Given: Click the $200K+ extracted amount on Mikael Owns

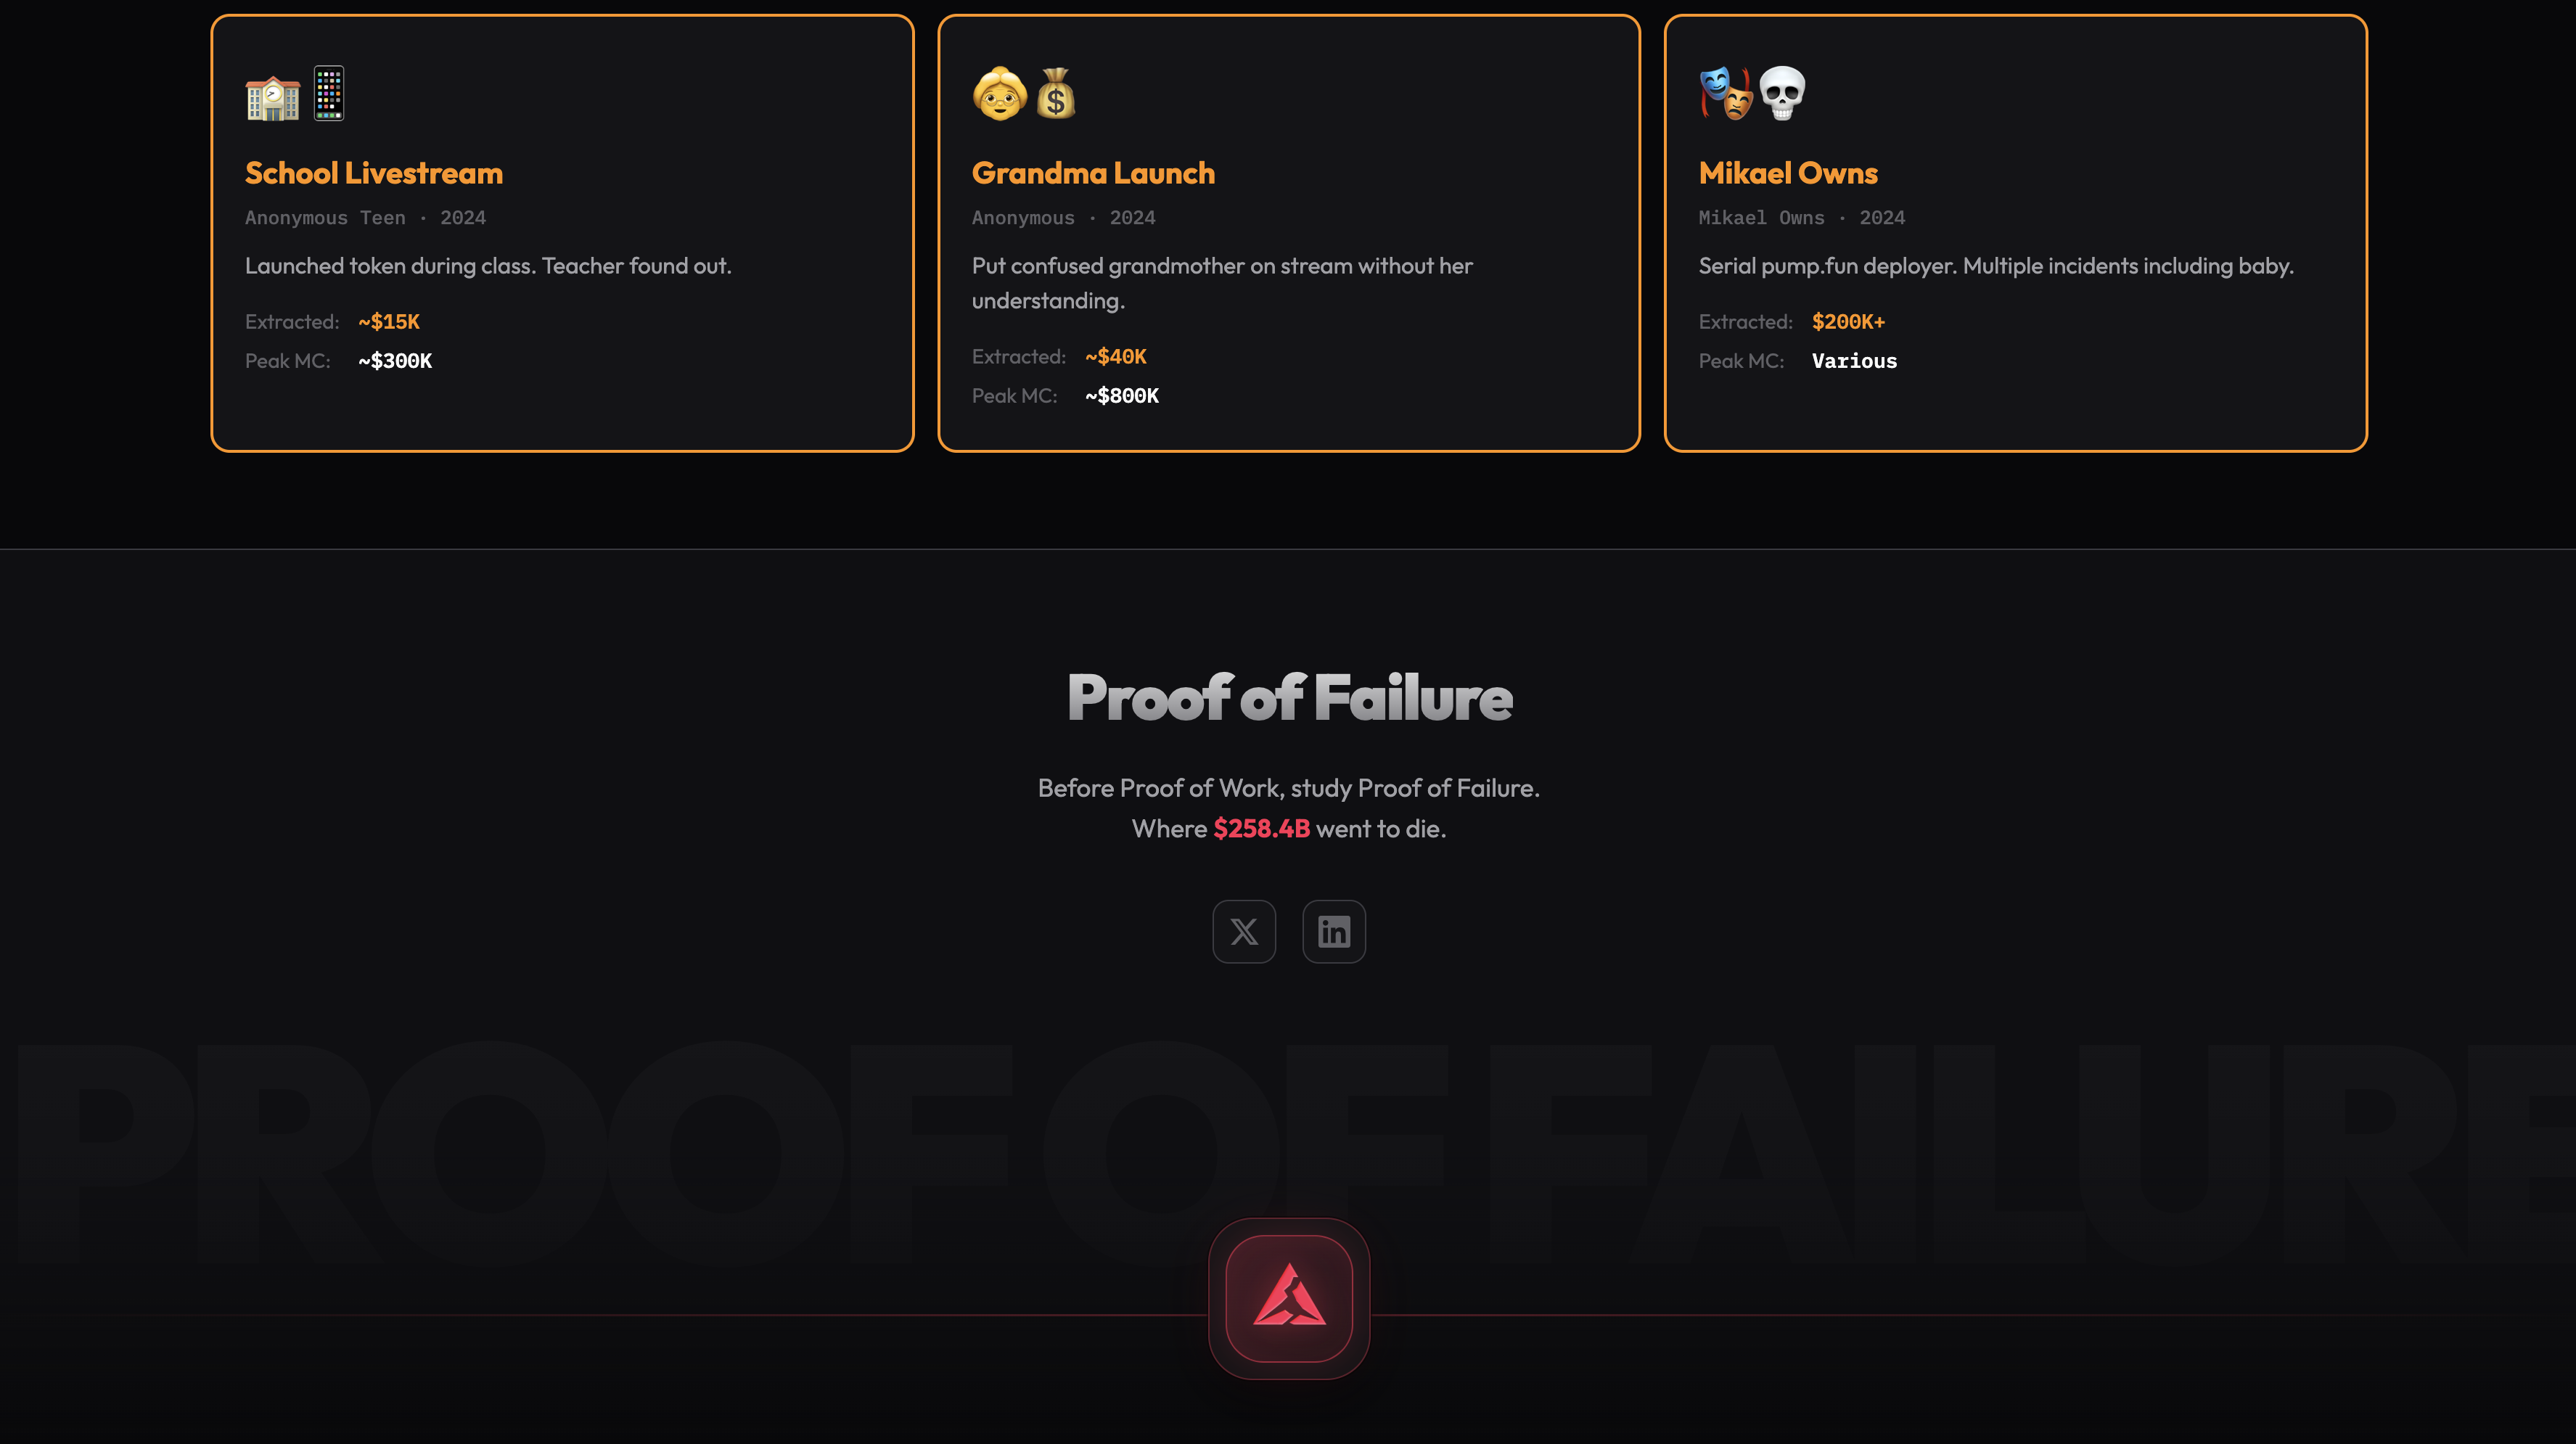Looking at the screenshot, I should tap(1849, 322).
